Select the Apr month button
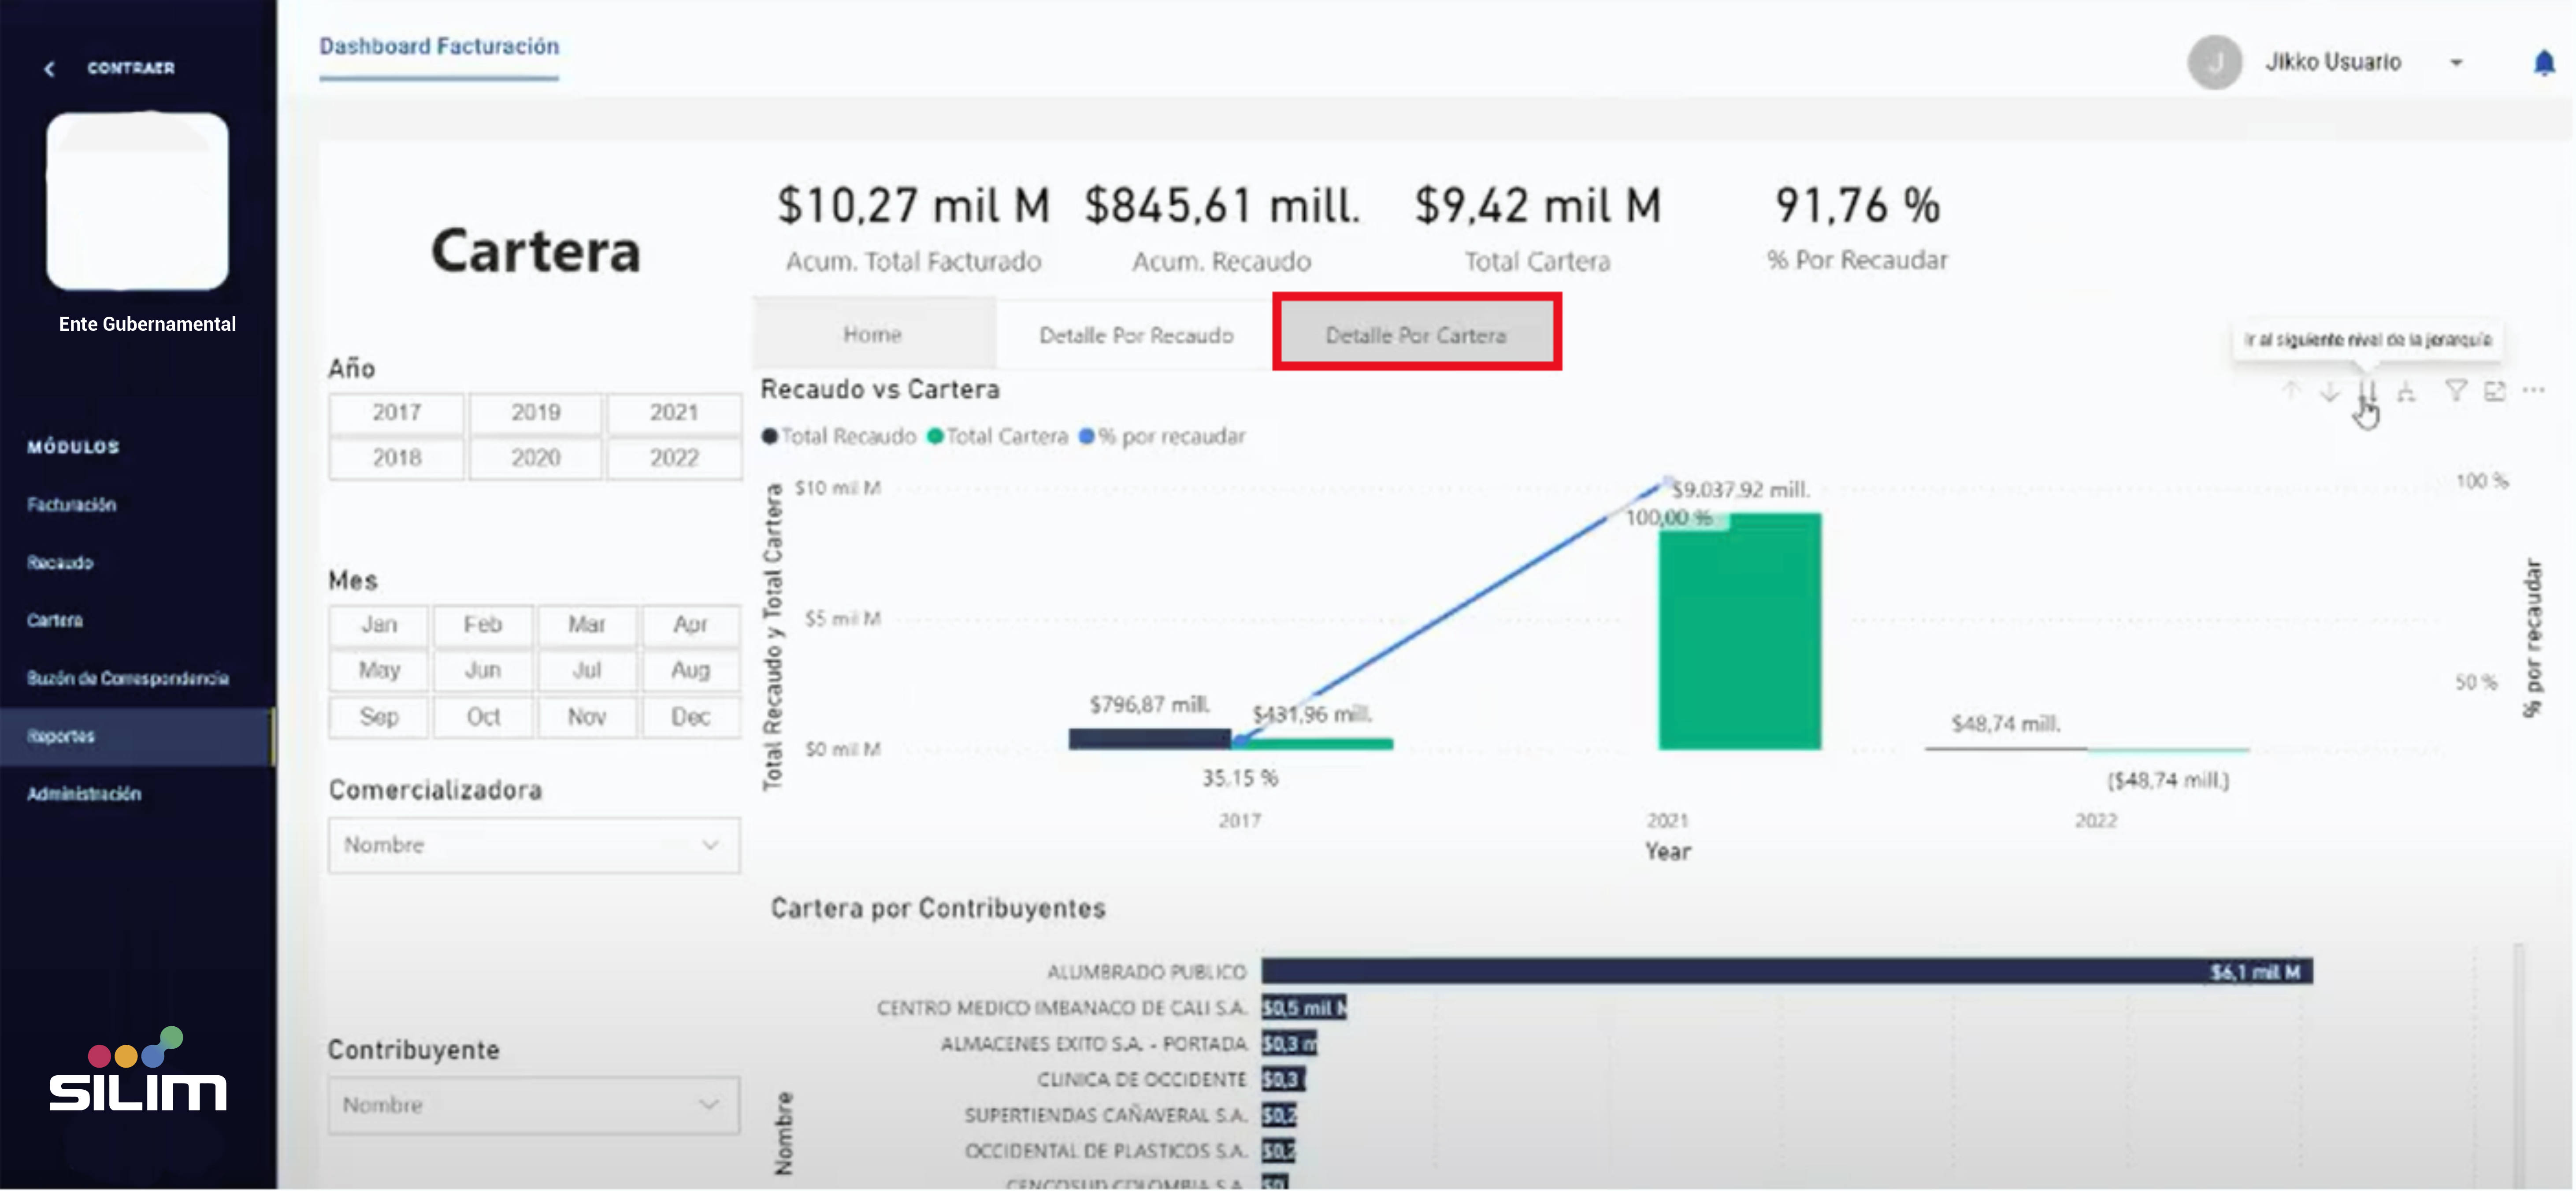2576x1191 pixels. [691, 625]
